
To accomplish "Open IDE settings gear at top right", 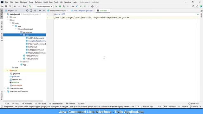I will [197, 6].
